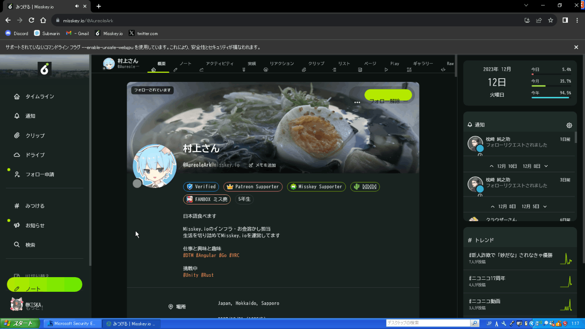Click the green ノート compose button

click(45, 285)
